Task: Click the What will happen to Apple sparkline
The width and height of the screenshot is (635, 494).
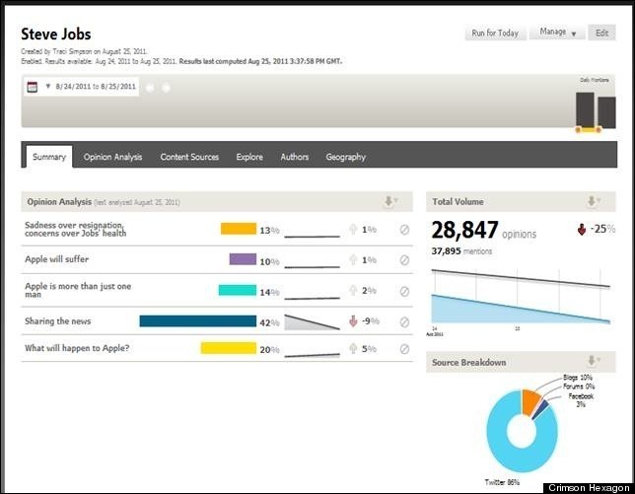Action: click(312, 355)
